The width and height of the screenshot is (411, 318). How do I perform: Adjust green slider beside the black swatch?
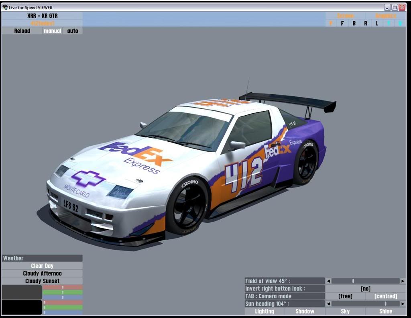[x=63, y=308]
